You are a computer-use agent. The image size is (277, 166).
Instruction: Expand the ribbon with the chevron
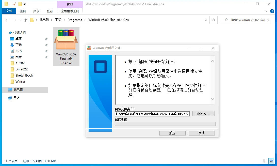tap(267, 11)
